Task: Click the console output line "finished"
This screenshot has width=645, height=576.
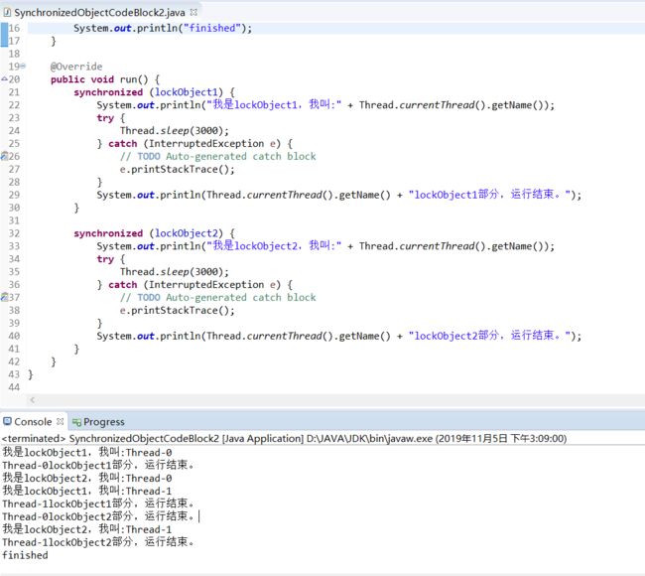Action: (25, 555)
